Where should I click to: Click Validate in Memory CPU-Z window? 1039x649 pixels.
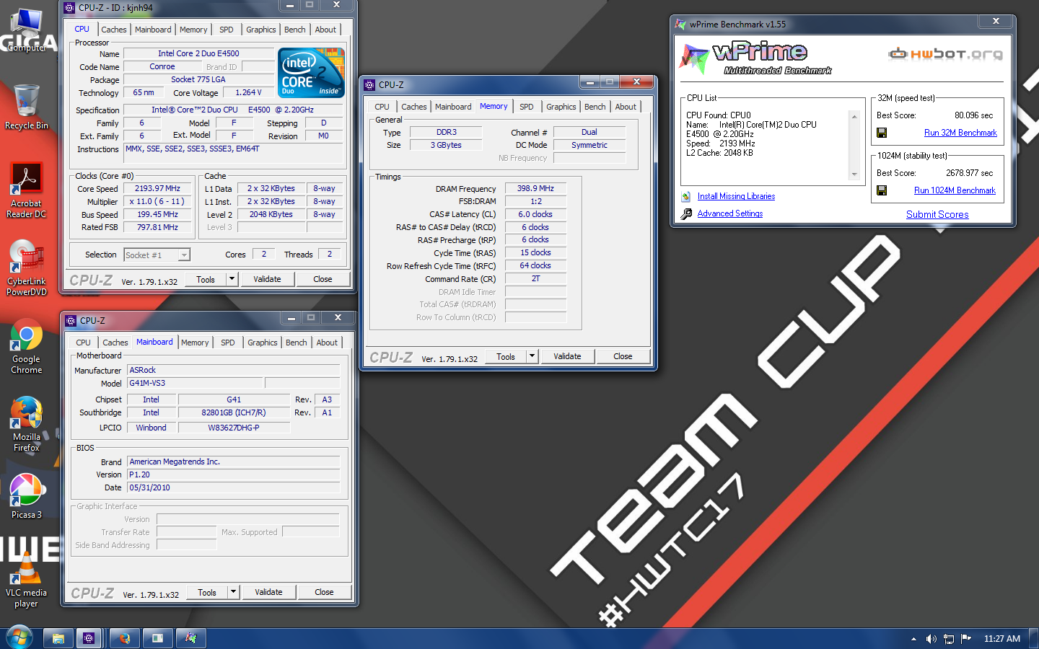(567, 356)
